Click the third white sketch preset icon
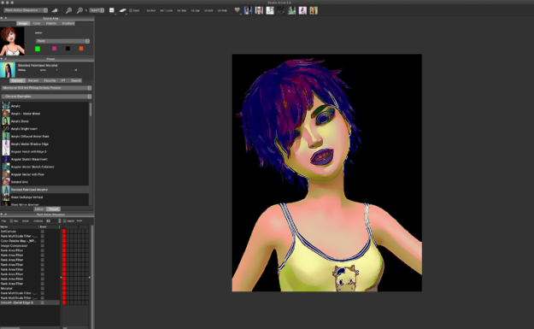Viewport: 534px width, 329px height. click(270, 10)
